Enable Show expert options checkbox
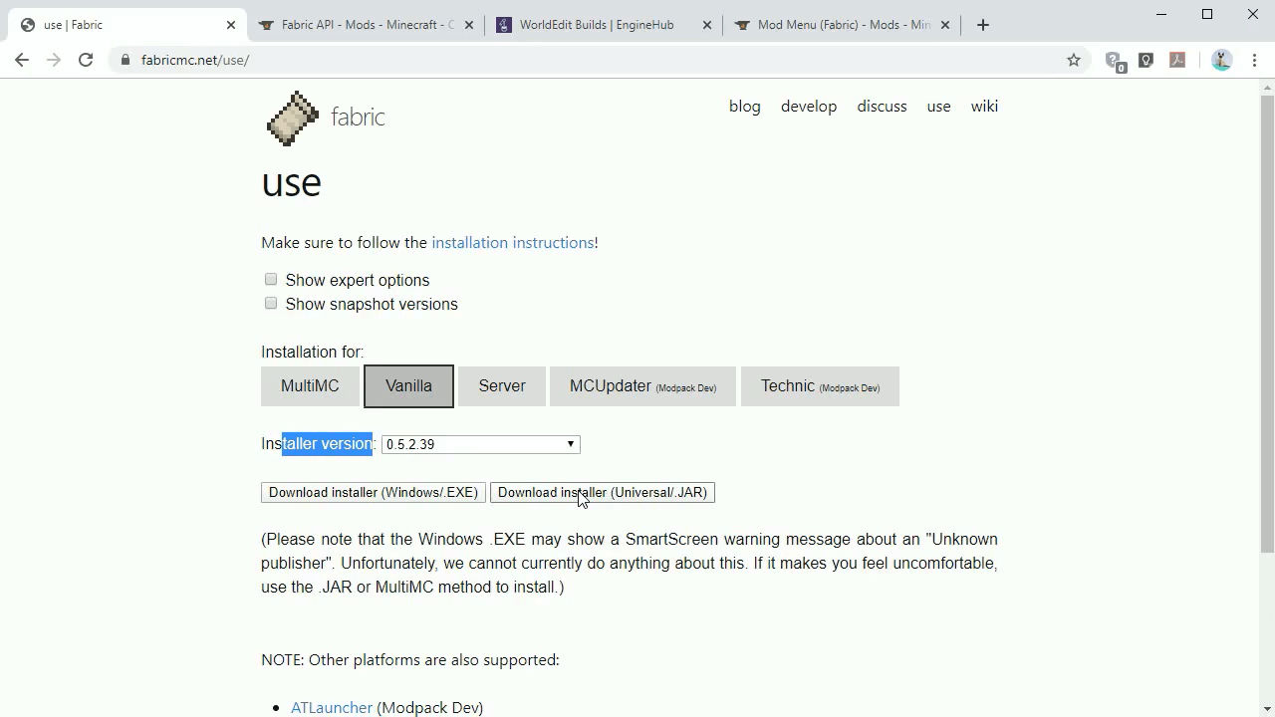This screenshot has height=717, width=1275. point(271,280)
